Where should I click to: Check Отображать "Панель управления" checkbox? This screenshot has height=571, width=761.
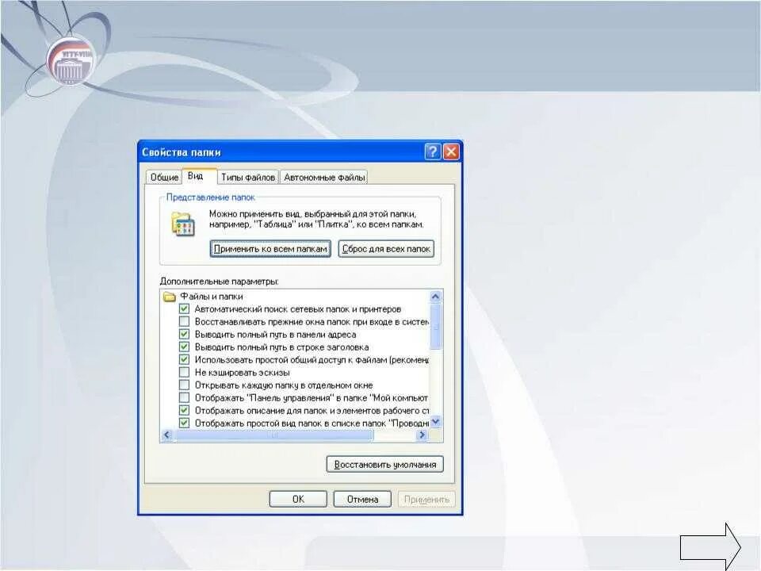click(184, 397)
